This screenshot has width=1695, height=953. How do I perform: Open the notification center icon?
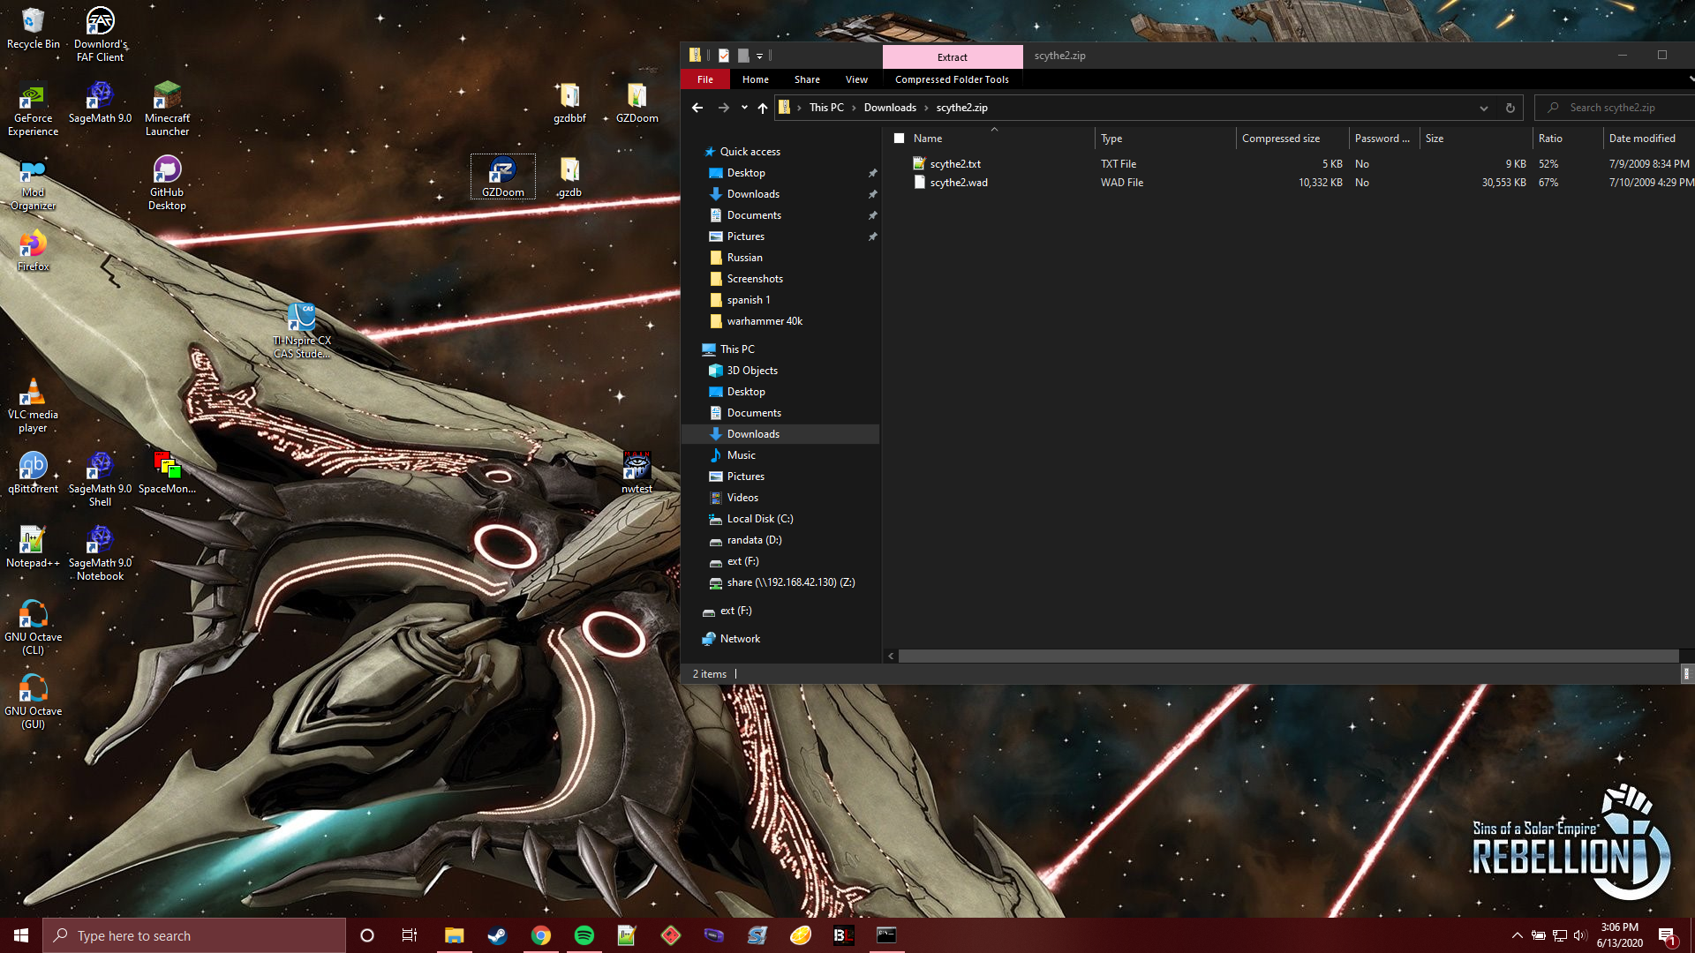[x=1667, y=935]
